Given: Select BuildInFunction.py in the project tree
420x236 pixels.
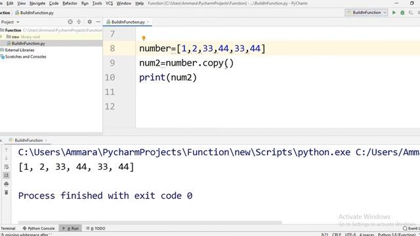Looking at the screenshot, I should 28,43.
